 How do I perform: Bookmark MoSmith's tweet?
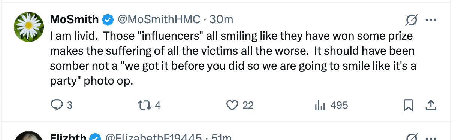[x=408, y=106]
